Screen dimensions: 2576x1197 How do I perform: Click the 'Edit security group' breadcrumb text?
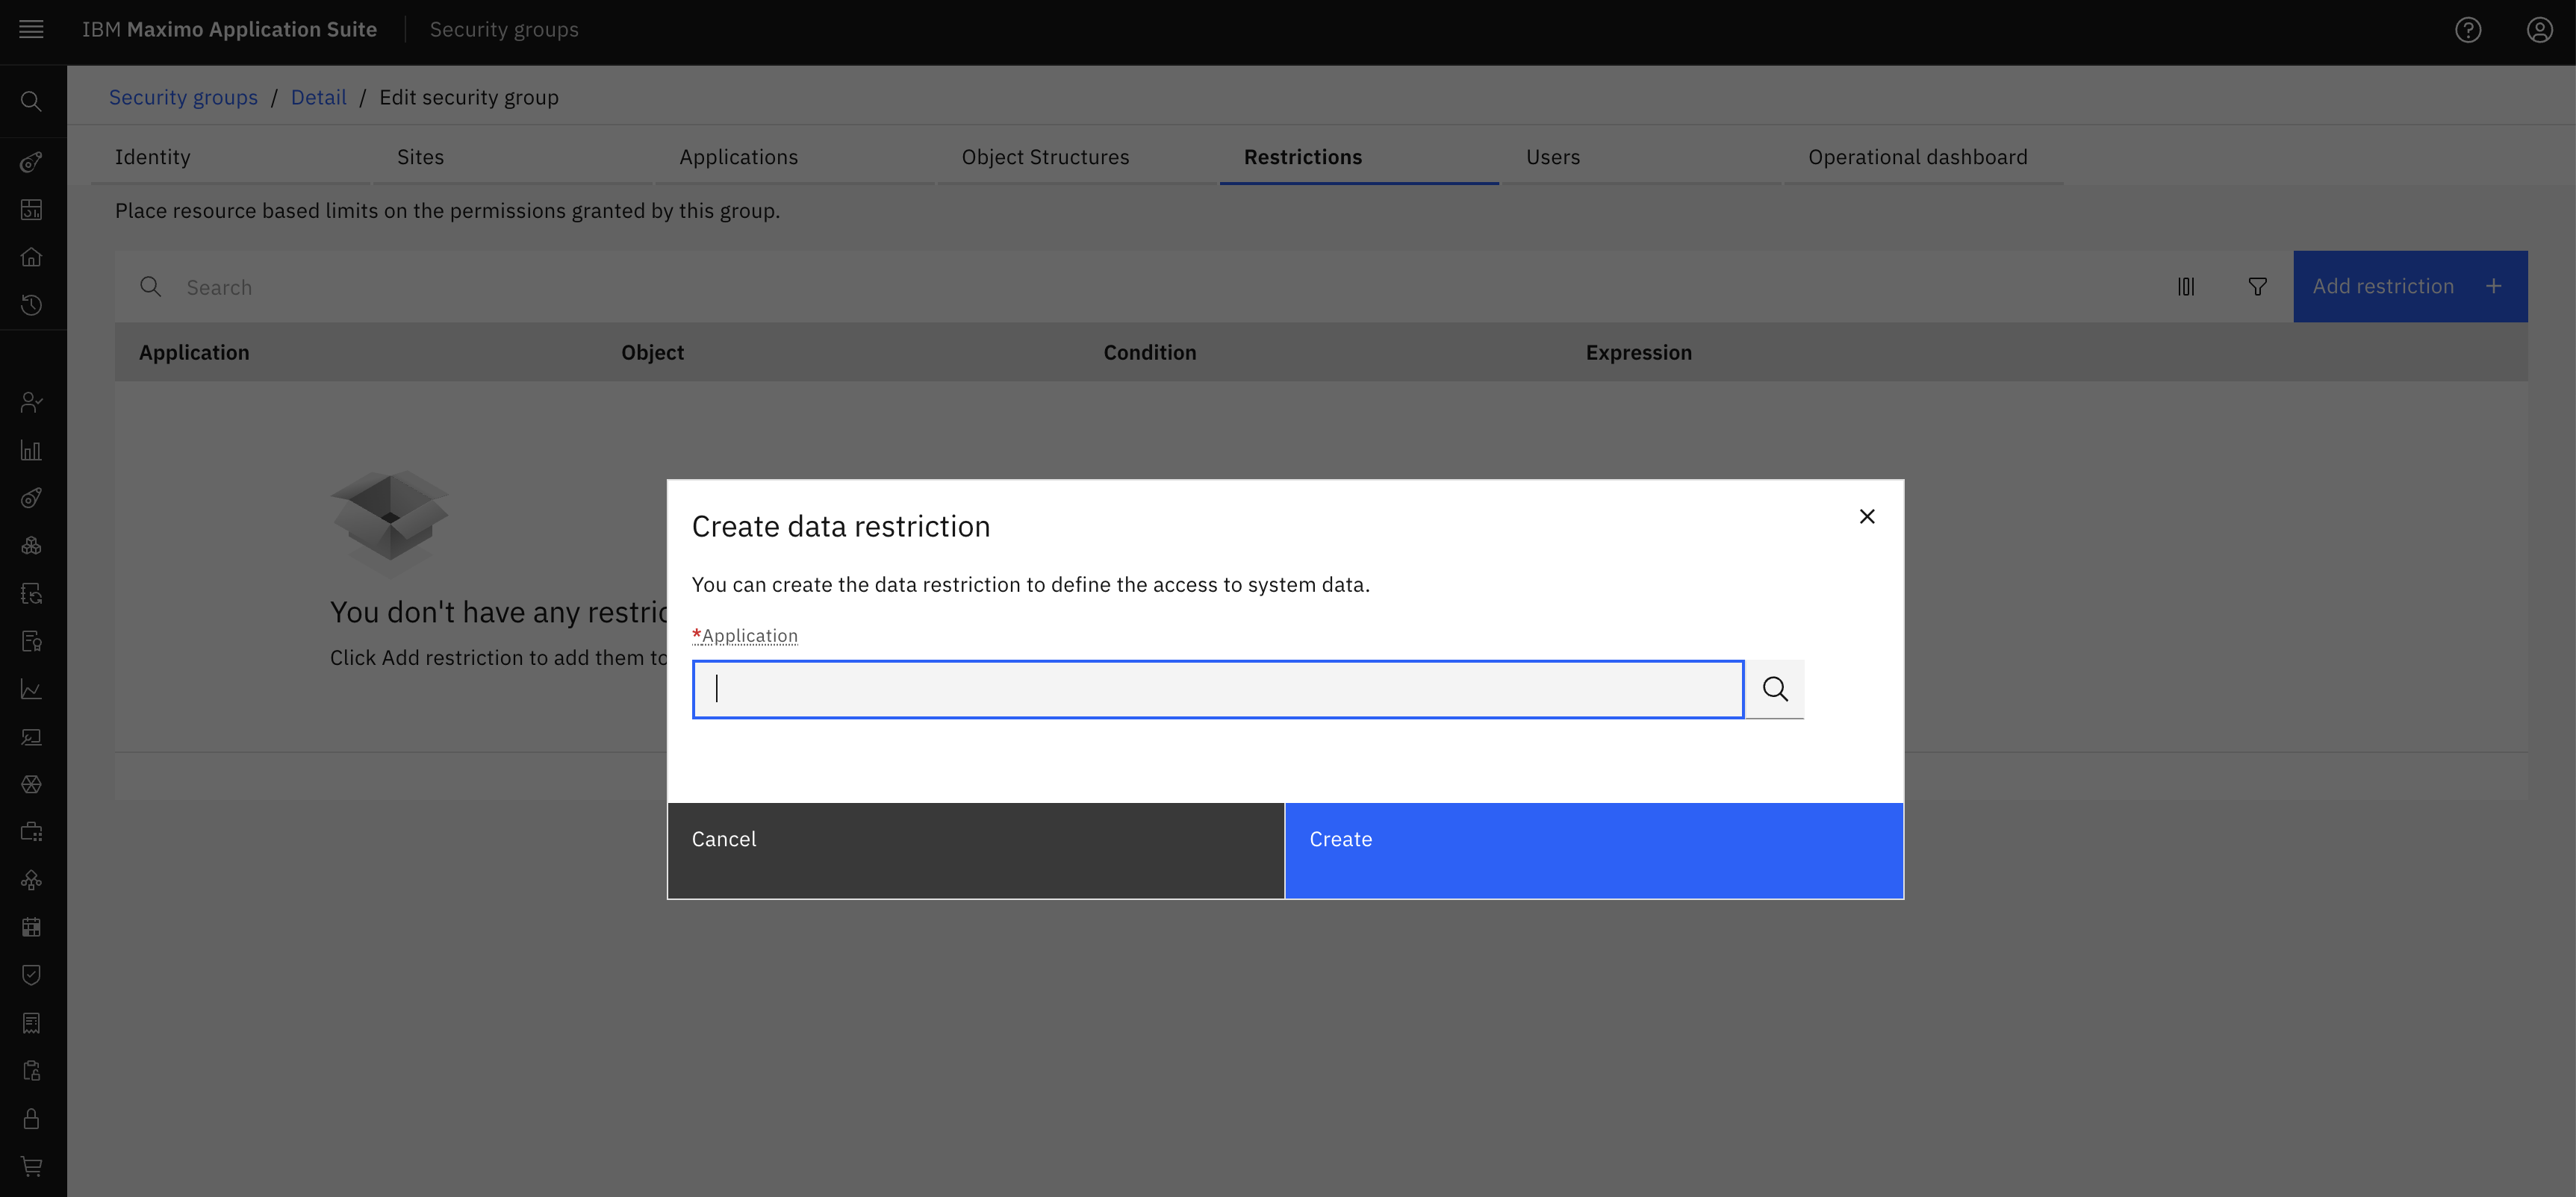(469, 97)
